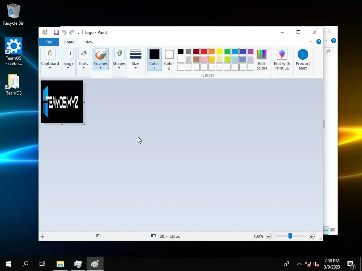The height and width of the screenshot is (271, 362).
Task: Switch to the Home tab
Action: [x=69, y=42]
